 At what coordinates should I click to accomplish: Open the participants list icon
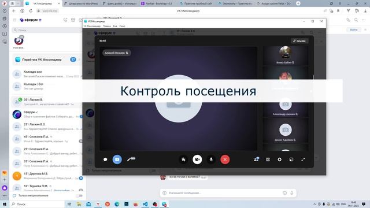point(256,159)
